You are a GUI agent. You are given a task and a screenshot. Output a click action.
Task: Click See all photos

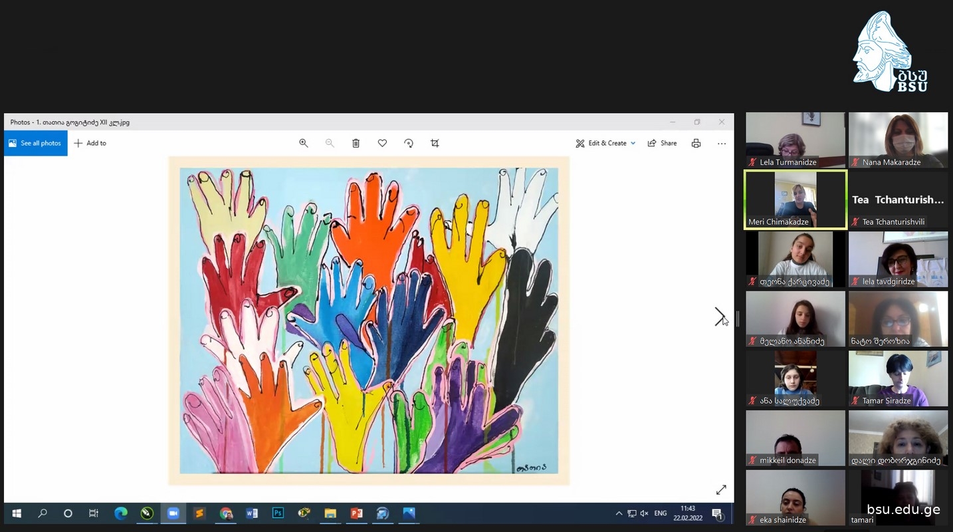tap(35, 143)
